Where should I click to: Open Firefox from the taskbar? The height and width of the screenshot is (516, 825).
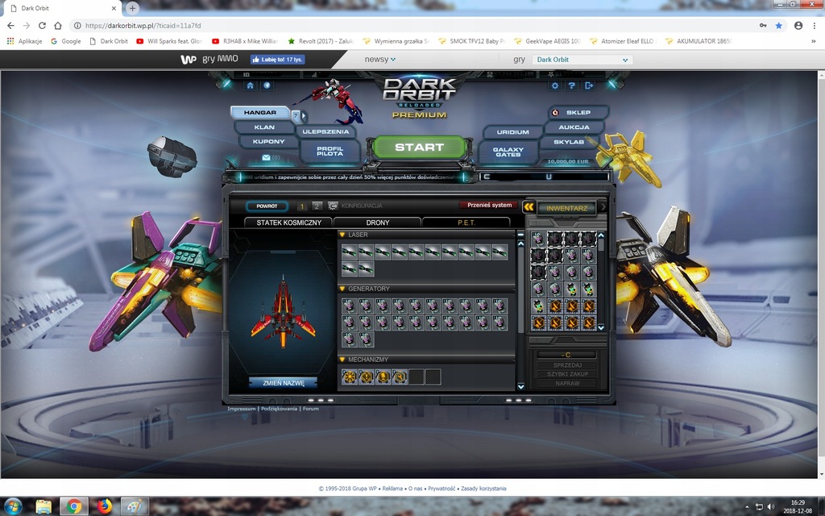[x=104, y=506]
